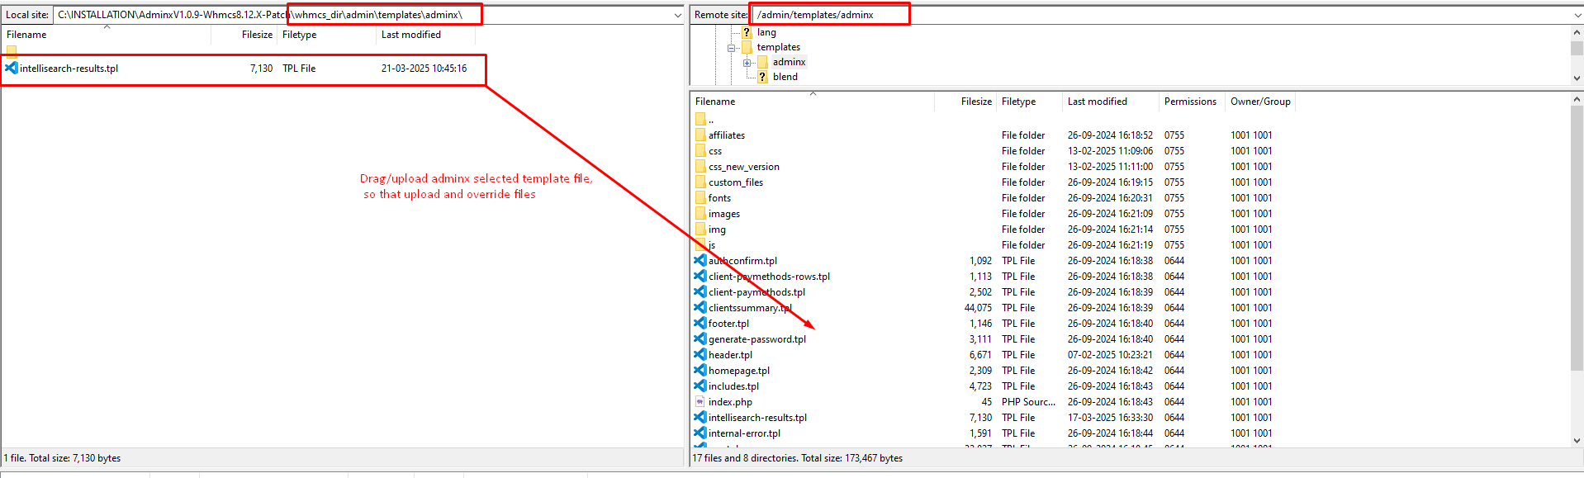The height and width of the screenshot is (478, 1584).
Task: Click the intellisearch-results.tpl icon in local pane
Action: pos(12,69)
